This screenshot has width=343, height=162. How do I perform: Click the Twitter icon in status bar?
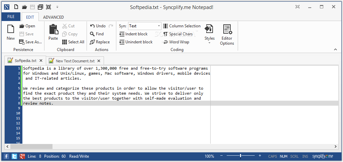[14, 156]
